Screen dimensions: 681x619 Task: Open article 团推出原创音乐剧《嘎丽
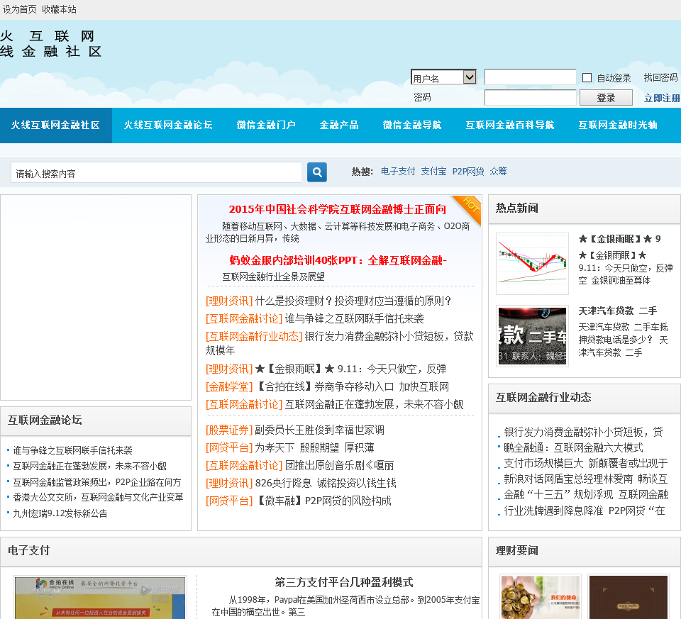coord(340,466)
